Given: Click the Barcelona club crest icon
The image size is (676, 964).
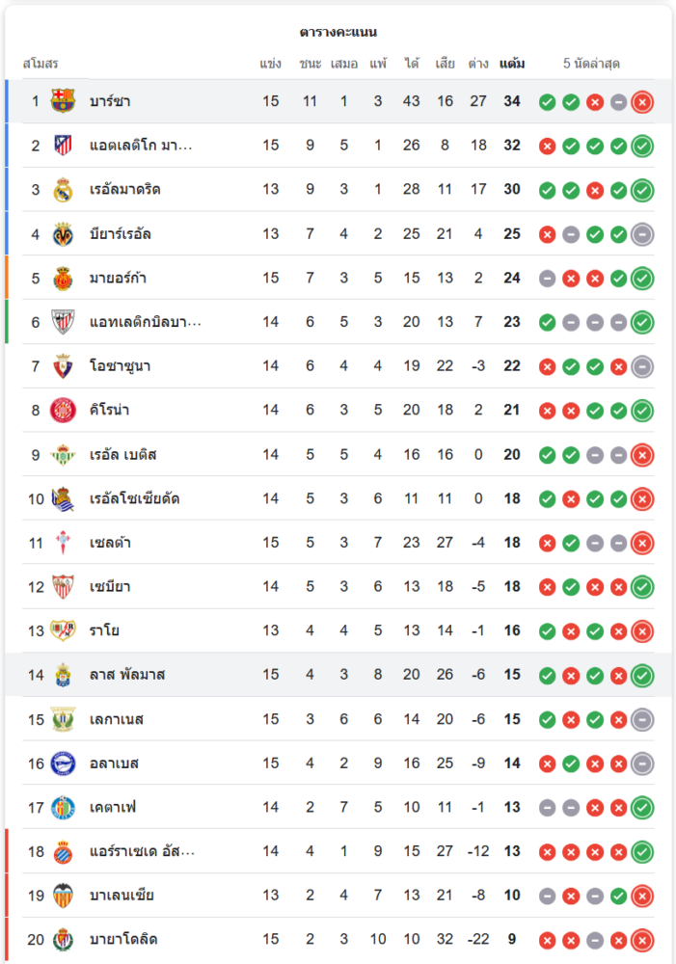Looking at the screenshot, I should pos(63,101).
